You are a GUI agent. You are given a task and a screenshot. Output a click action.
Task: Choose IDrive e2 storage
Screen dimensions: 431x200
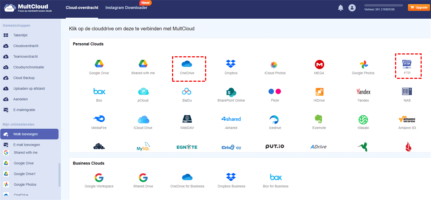tap(231, 147)
